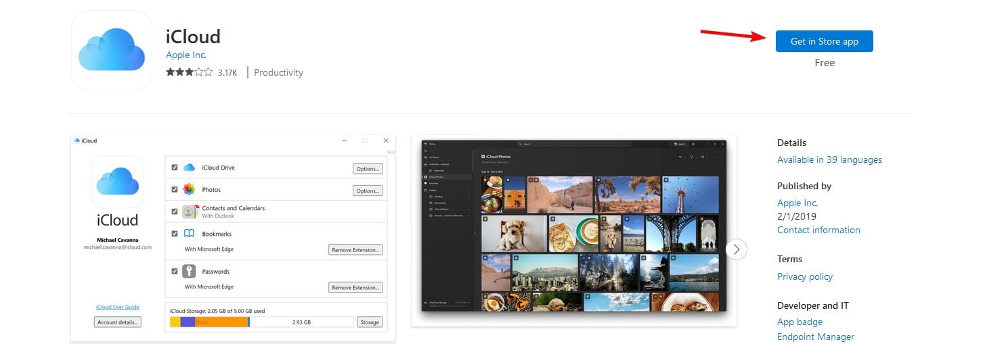985x344 pixels.
Task: Click Options button for Photos
Action: [x=368, y=191]
